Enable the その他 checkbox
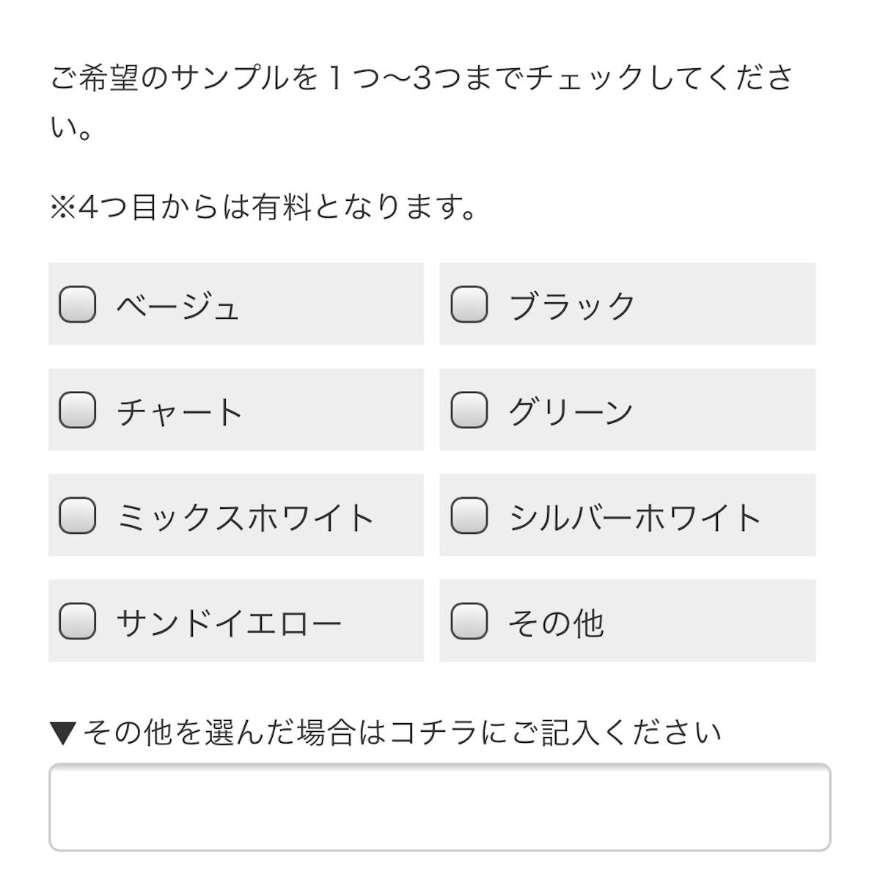Image resolution: width=880 pixels, height=880 pixels. (469, 621)
